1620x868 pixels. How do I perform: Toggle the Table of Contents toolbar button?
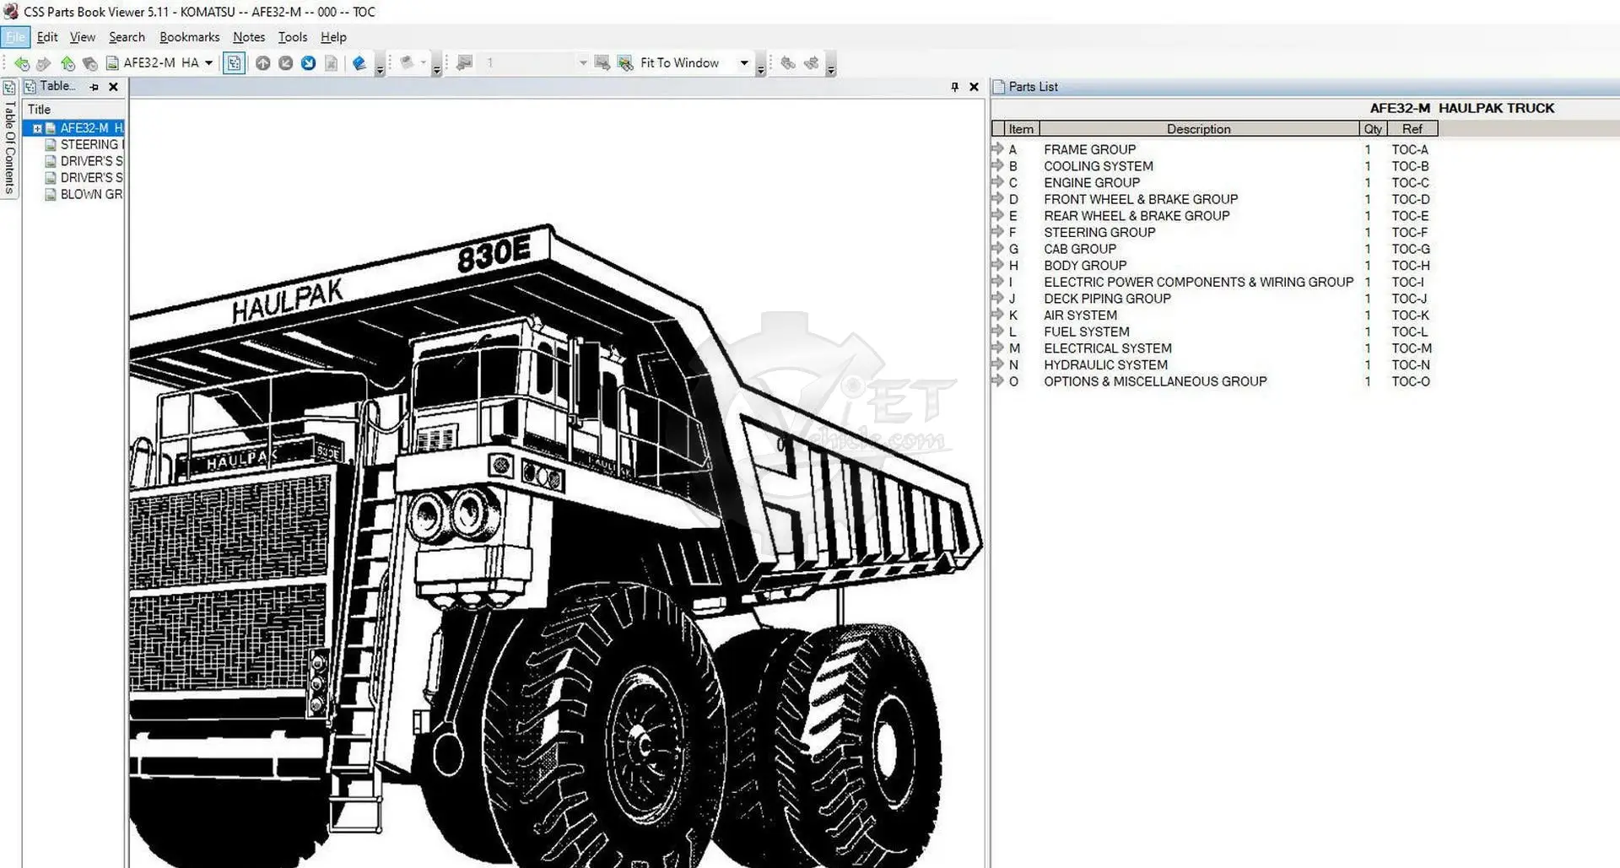pyautogui.click(x=234, y=63)
